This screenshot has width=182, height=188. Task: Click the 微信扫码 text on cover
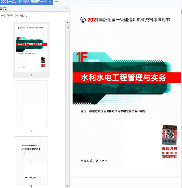point(170,149)
